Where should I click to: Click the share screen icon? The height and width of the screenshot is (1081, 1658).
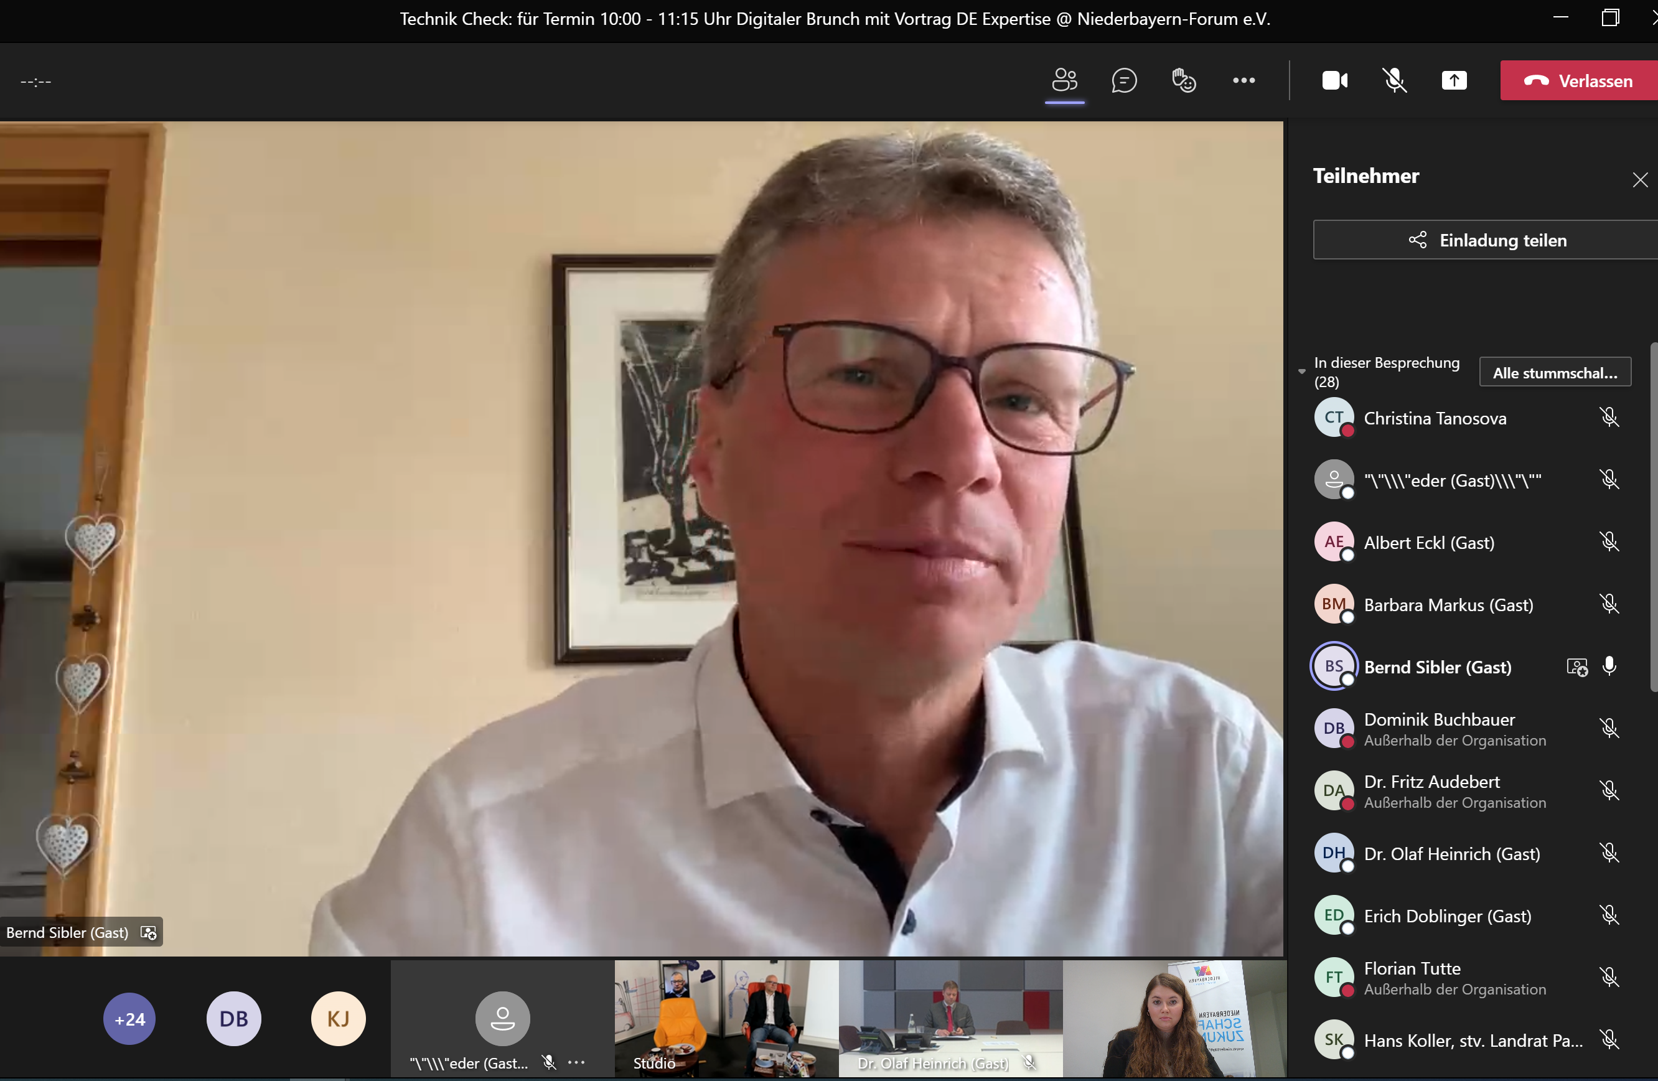tap(1454, 81)
